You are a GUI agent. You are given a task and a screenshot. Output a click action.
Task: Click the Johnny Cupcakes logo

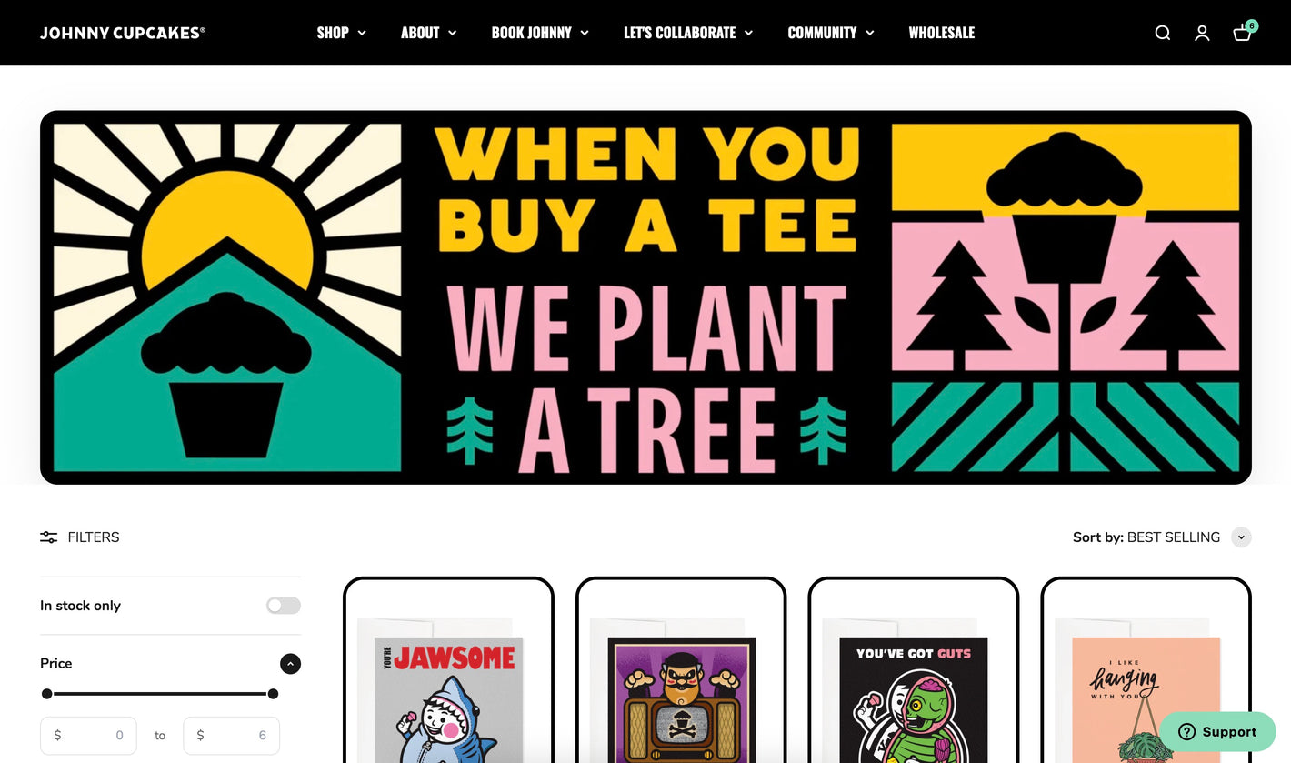tap(123, 33)
